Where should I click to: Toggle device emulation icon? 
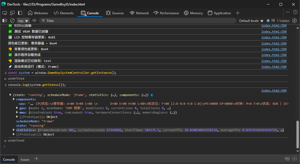pos(12,13)
